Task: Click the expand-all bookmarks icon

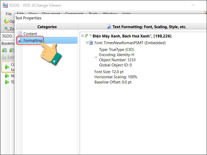Action: click(5, 50)
